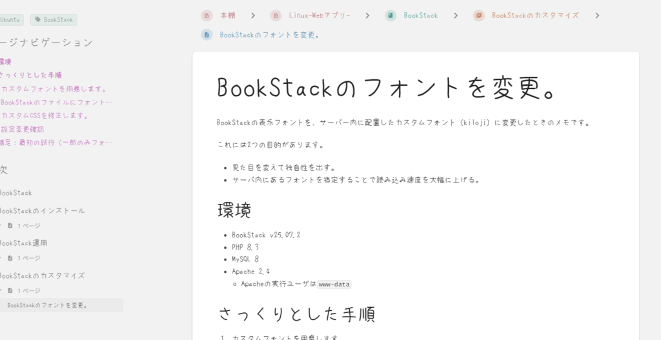The image size is (661, 340).
Task: Click the MySQL 8 list item
Action: (245, 259)
